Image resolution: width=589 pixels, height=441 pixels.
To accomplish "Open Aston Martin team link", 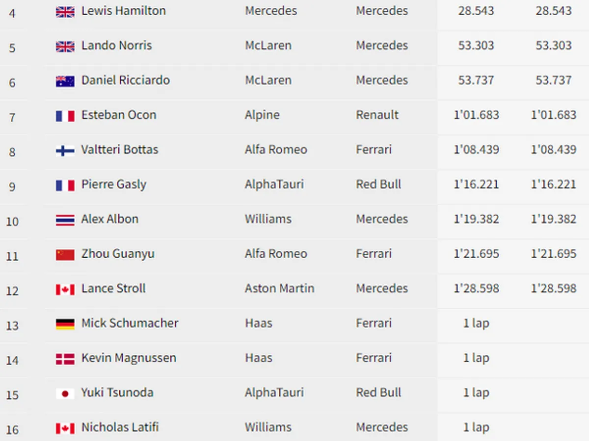I will tap(279, 289).
